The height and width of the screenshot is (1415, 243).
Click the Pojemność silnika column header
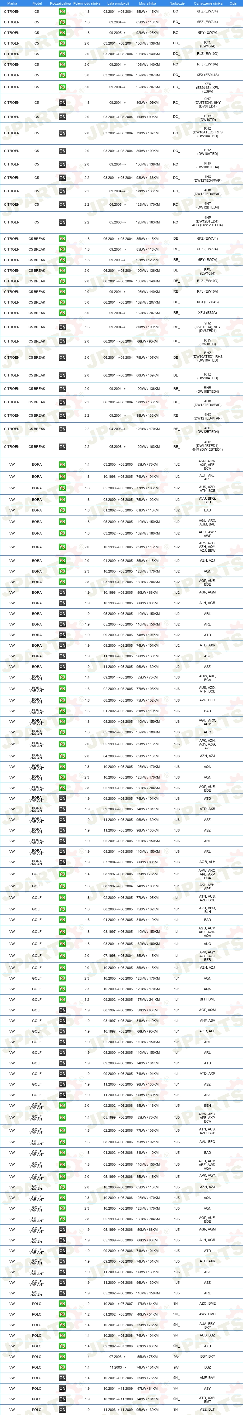[87, 3]
